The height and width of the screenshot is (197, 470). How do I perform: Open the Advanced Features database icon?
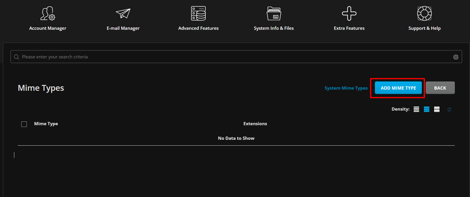[x=198, y=13]
